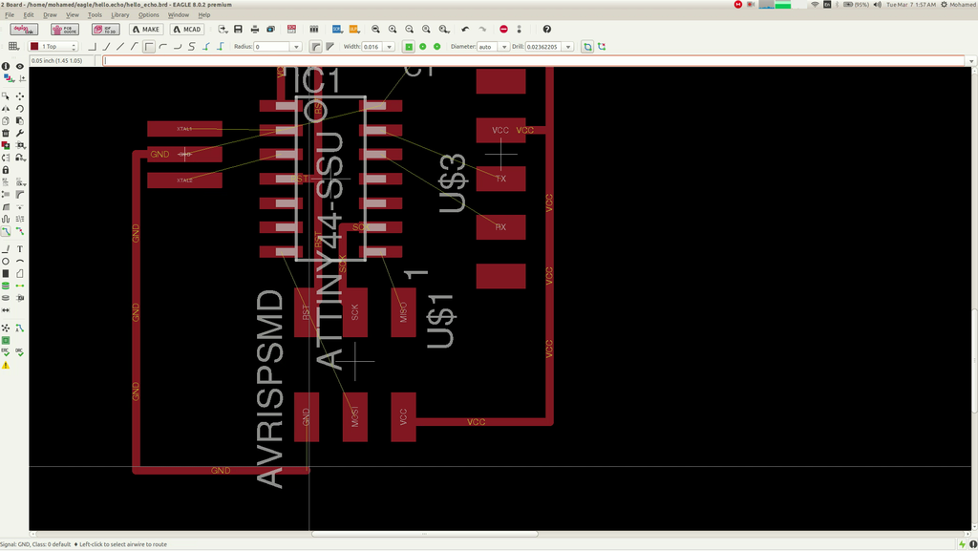Expand the Radius dropdown arrow
This screenshot has width=978, height=551.
coord(296,47)
